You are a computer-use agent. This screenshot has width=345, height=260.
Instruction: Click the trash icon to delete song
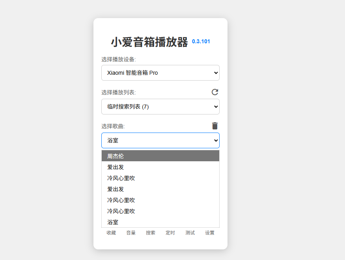coord(214,126)
